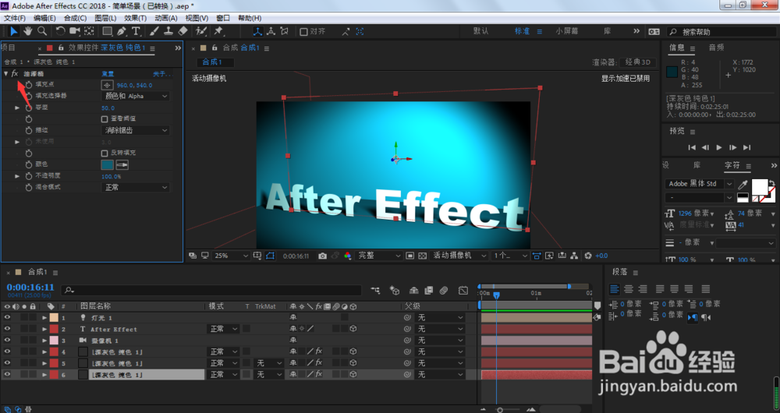Open the composition mini-flowchart in timeline
This screenshot has width=780, height=413.
[376, 290]
